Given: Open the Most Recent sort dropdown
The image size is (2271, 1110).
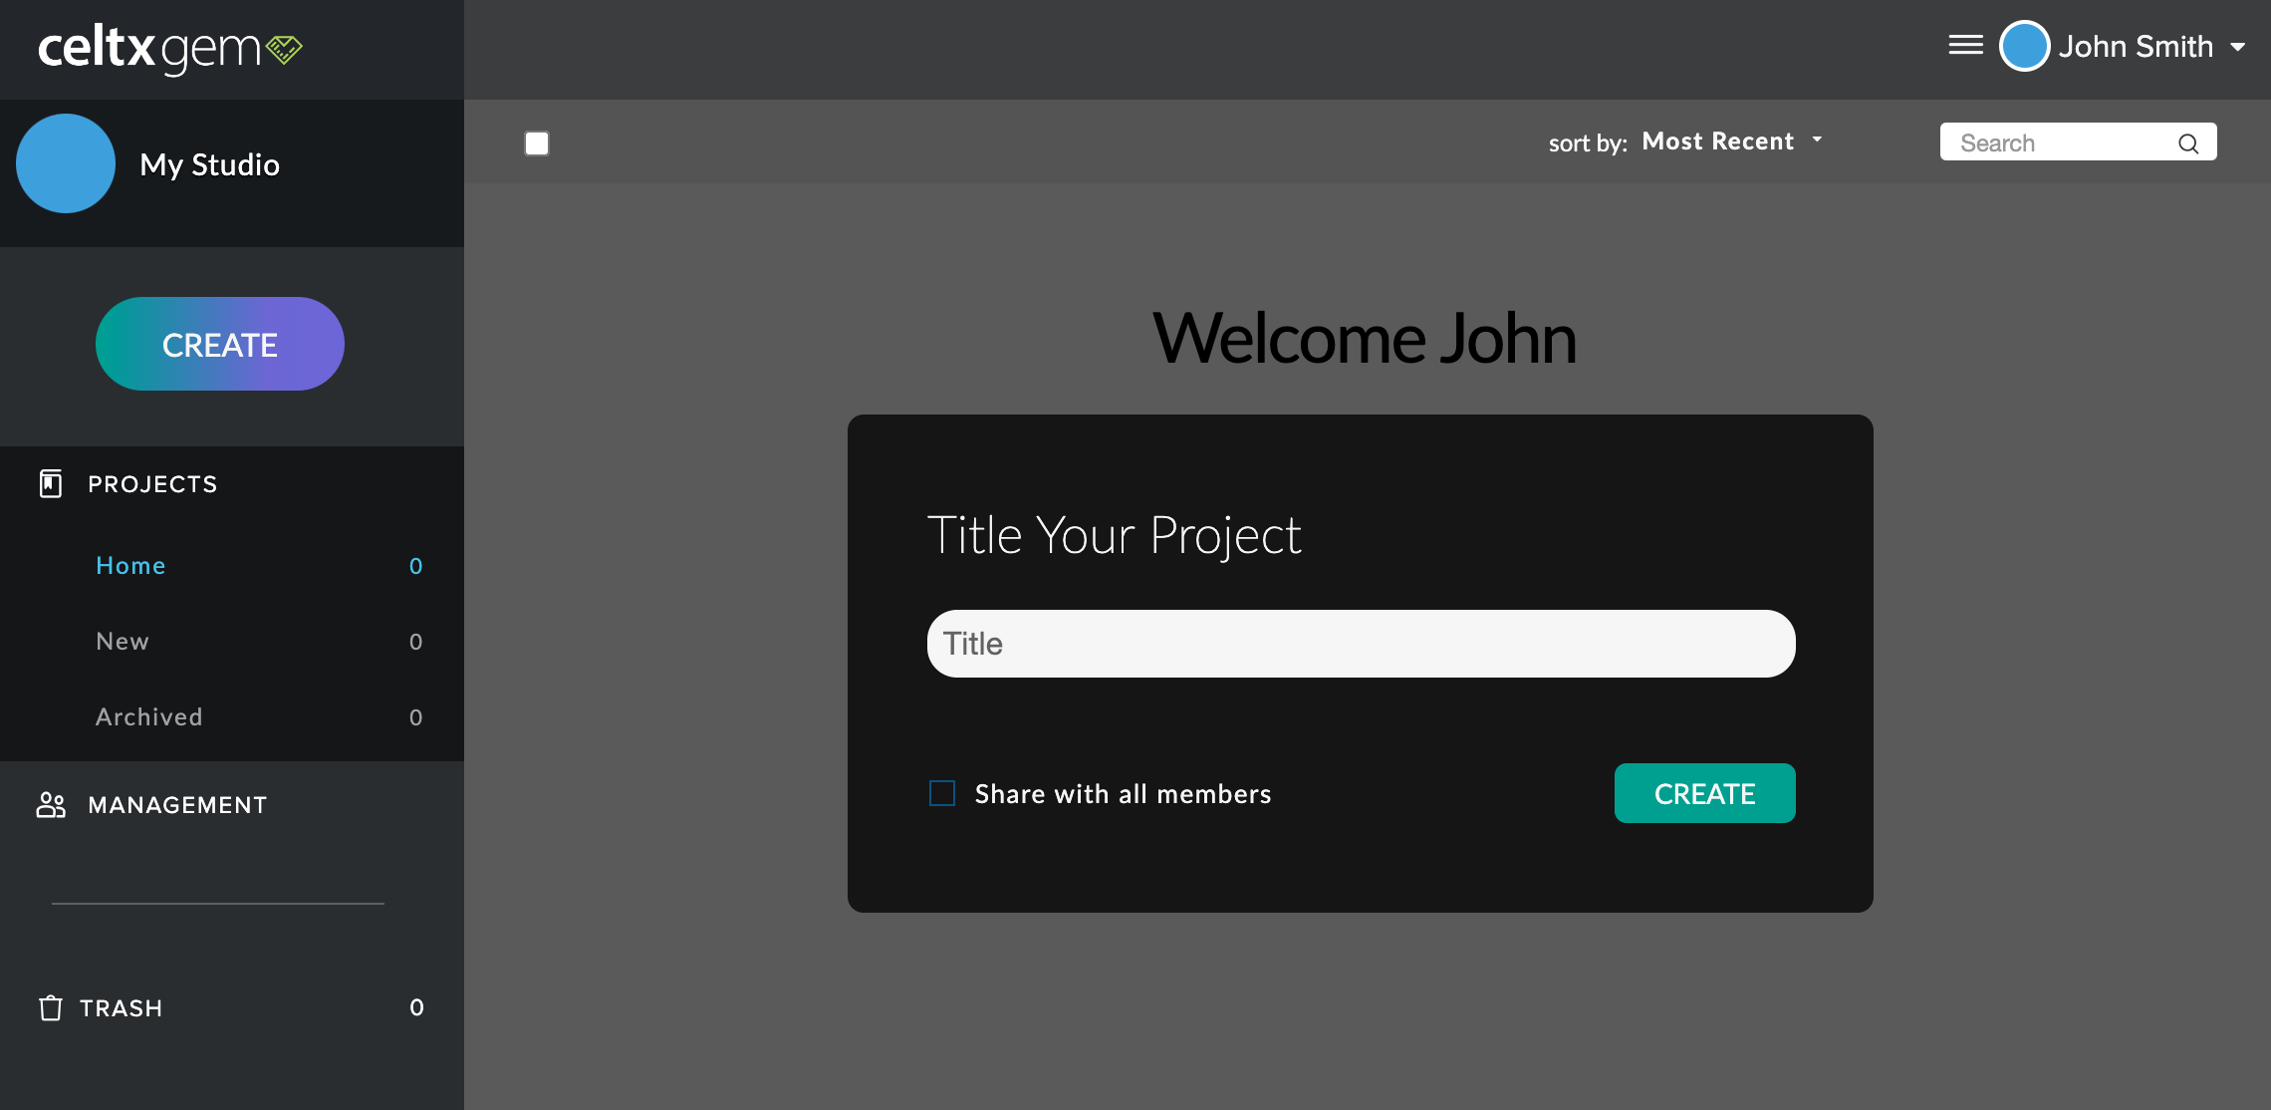Looking at the screenshot, I should coord(1732,141).
